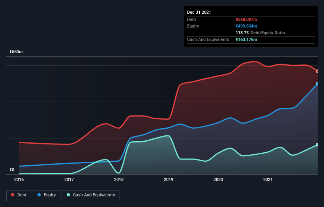Click the teal Cash endpoint marker

[317, 145]
